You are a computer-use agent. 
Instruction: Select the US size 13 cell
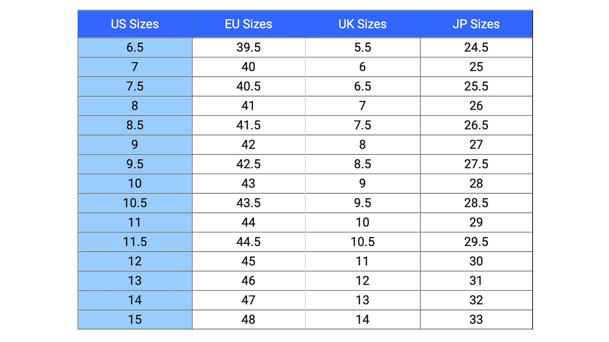135,281
